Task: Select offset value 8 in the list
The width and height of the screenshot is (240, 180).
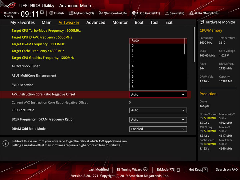Action: point(157,87)
